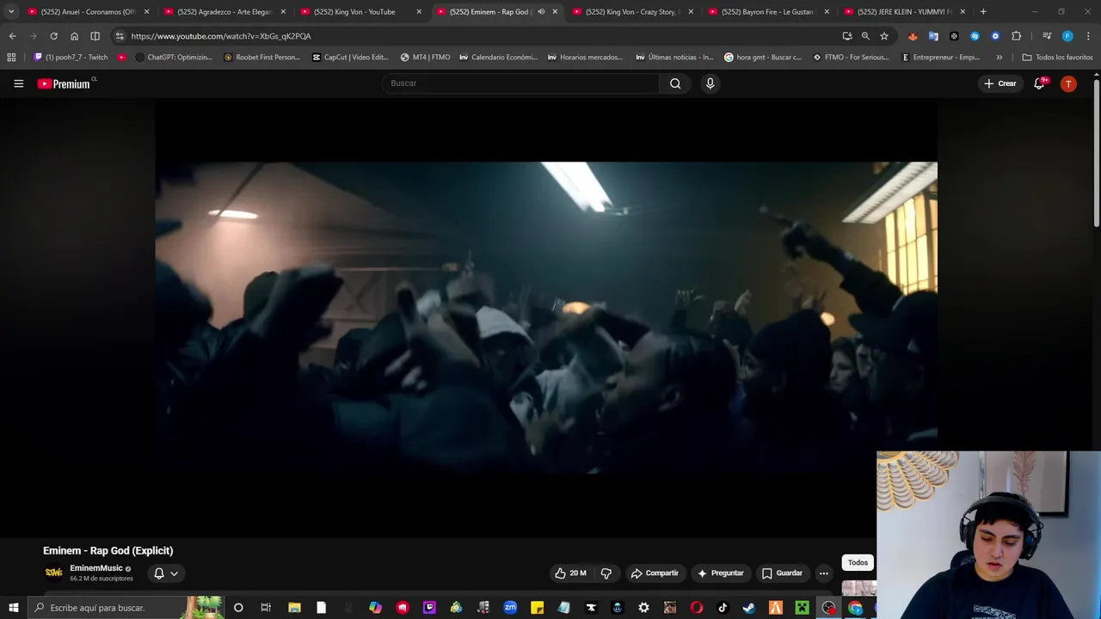This screenshot has width=1101, height=619.
Task: Open Windows Start menu
Action: point(13,608)
